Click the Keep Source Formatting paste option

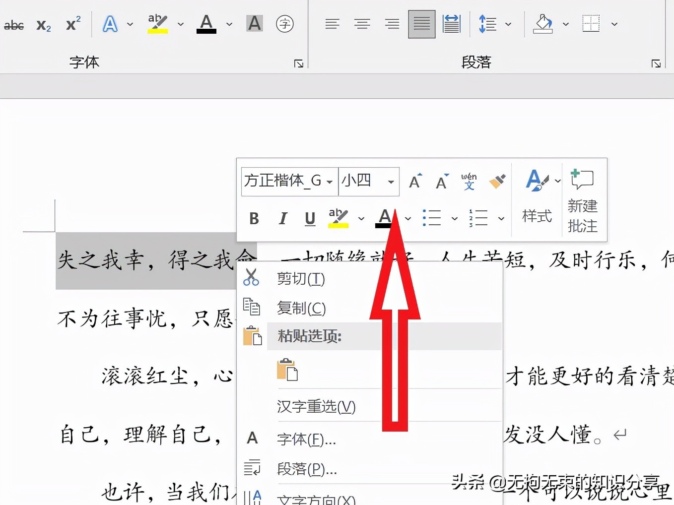click(287, 371)
